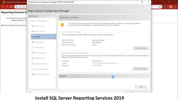The width and height of the screenshot is (178, 100).
Task: Click the Reporting Services error heading in Chrome
Action: click(14, 12)
